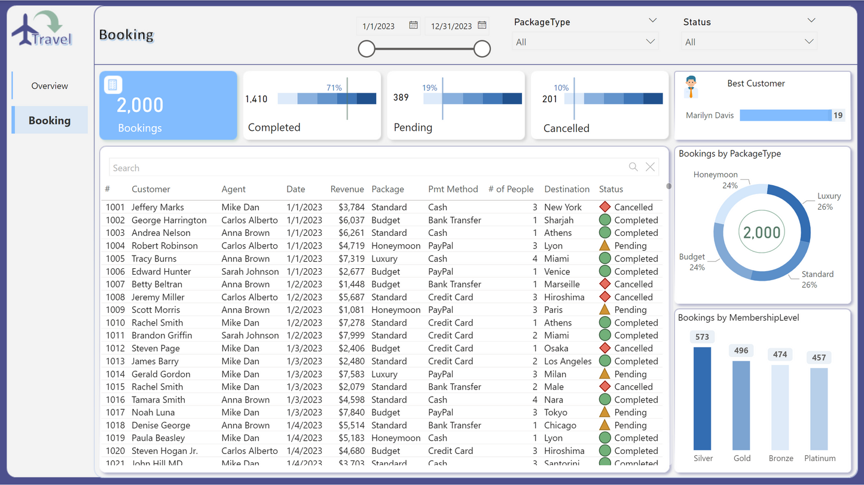This screenshot has width=864, height=485.
Task: Sort by the Customer column header
Action: [151, 189]
